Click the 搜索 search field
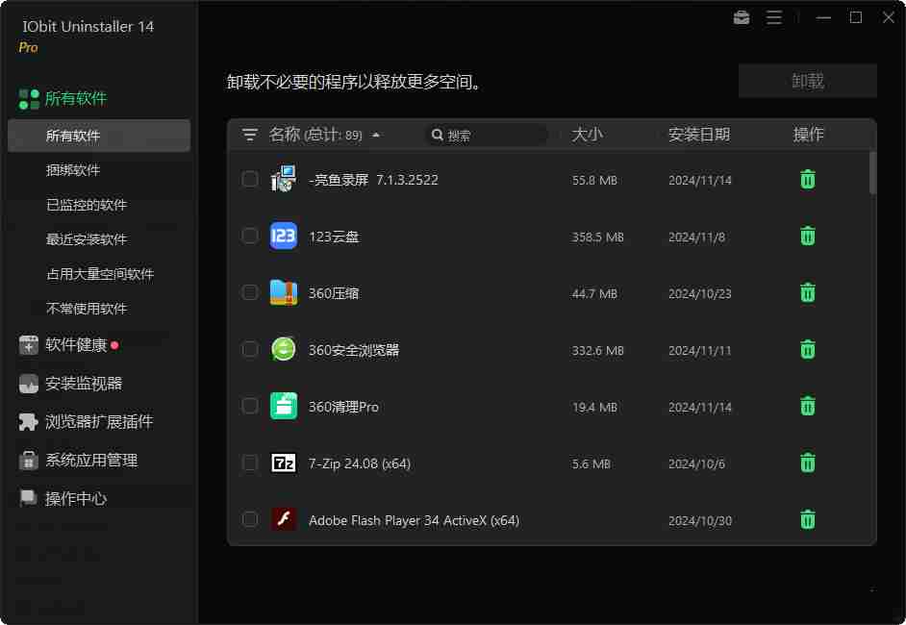 [491, 136]
